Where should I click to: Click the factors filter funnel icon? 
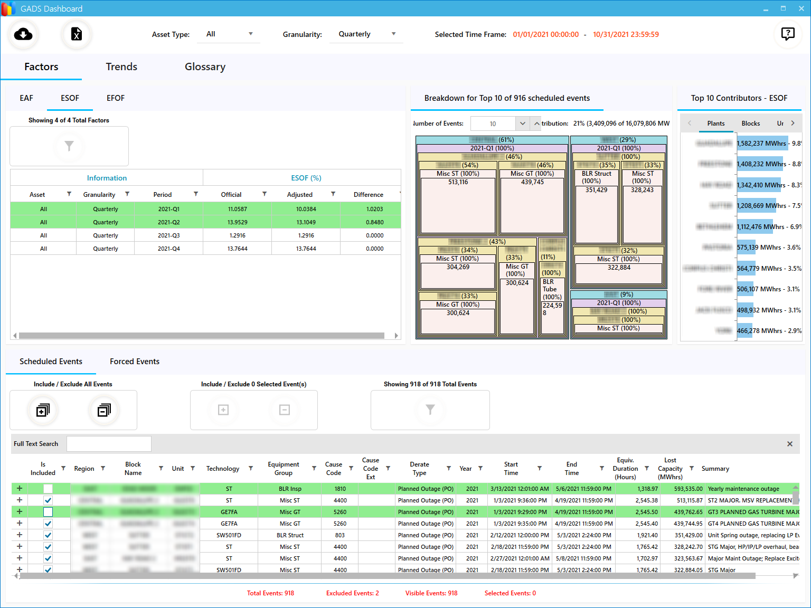tap(69, 146)
